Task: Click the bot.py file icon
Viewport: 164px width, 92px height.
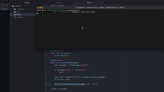Action: (x=15, y=15)
